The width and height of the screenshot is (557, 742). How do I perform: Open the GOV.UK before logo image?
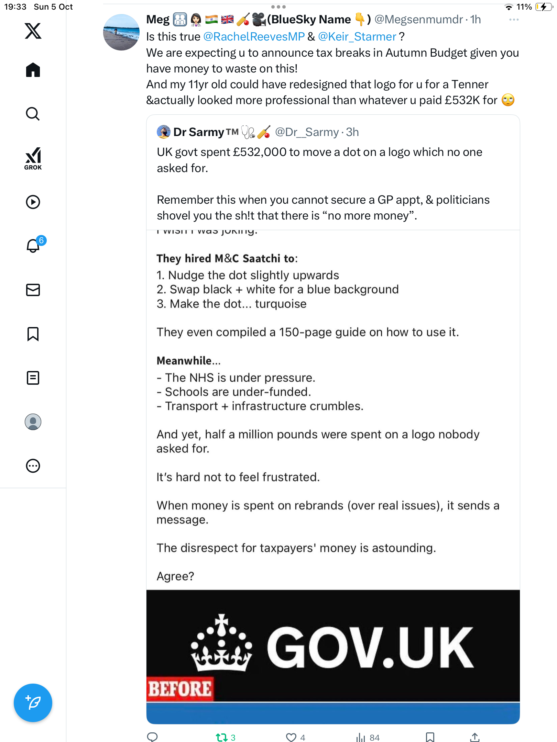click(x=333, y=653)
